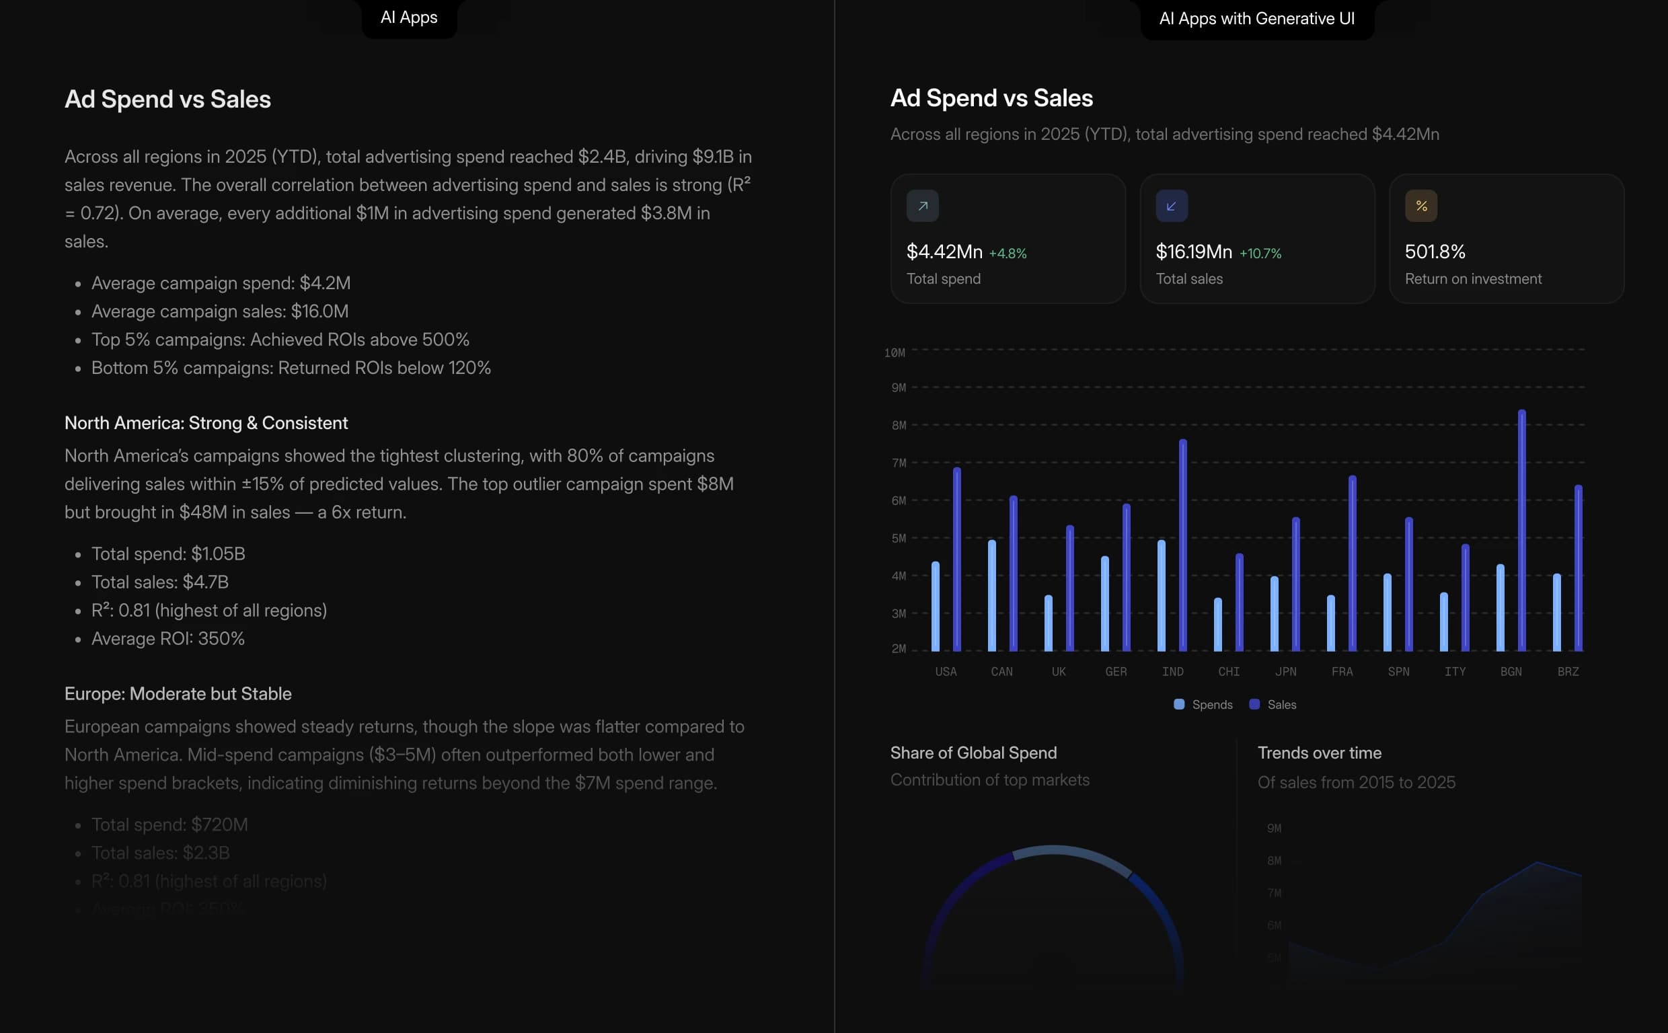Click the Contribution of top markets subtitle
Image resolution: width=1668 pixels, height=1033 pixels.
(990, 780)
